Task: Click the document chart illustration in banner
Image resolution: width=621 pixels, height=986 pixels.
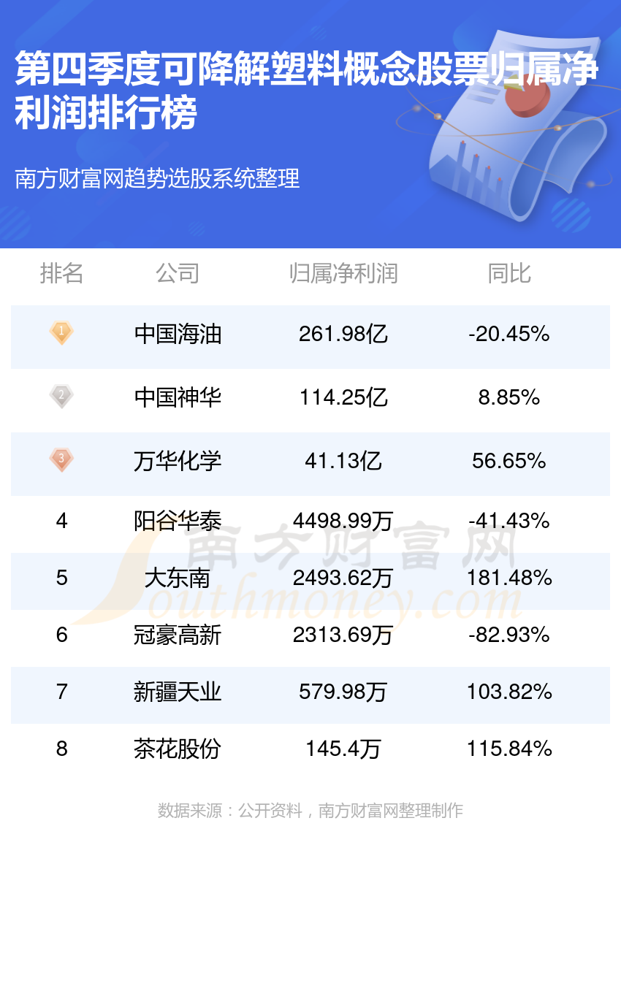Action: coord(504,124)
